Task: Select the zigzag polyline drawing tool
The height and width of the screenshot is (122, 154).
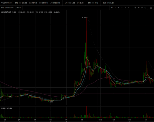Action: pyautogui.click(x=122, y=8)
